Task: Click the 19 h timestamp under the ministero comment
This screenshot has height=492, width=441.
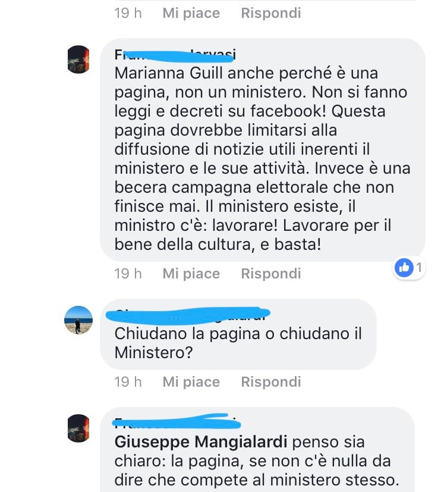Action: point(128,274)
